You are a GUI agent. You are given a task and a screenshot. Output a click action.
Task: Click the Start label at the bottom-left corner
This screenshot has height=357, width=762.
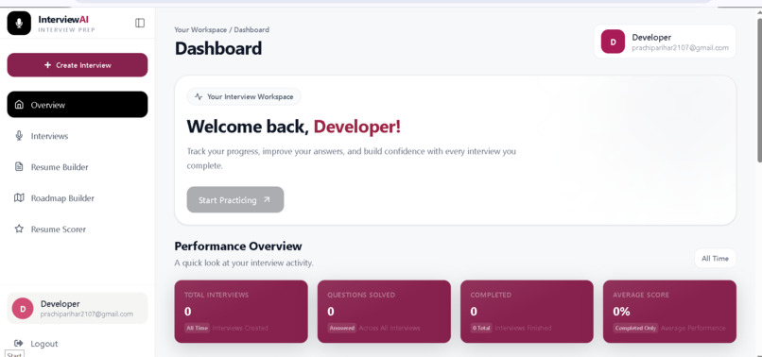[x=14, y=354]
